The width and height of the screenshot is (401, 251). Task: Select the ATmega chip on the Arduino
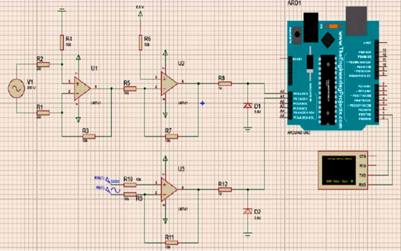(x=328, y=90)
